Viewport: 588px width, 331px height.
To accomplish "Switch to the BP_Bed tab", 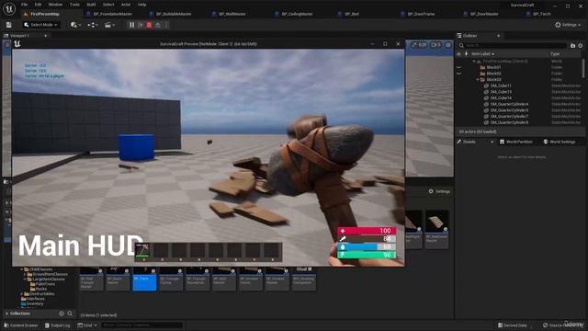I will pos(352,14).
